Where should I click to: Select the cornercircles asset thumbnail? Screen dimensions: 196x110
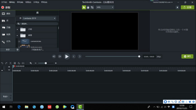[25, 41]
